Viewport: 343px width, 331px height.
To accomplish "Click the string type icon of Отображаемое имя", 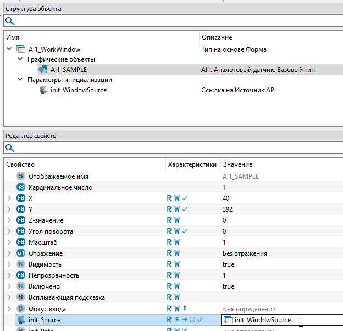I will pos(21,176).
